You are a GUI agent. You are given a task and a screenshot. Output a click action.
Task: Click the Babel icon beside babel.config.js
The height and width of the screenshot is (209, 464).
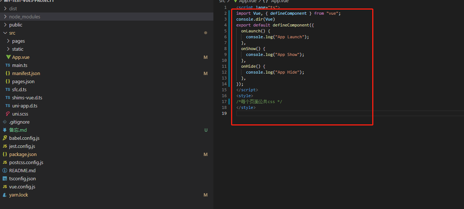coord(5,138)
